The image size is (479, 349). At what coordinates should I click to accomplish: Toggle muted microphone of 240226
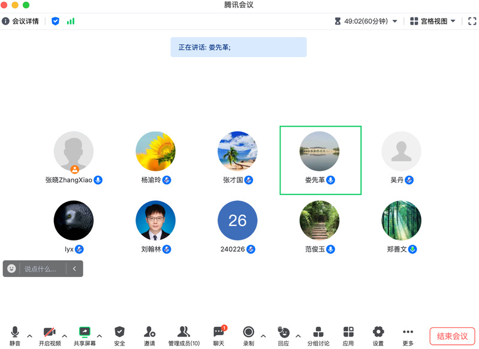pyautogui.click(x=251, y=249)
